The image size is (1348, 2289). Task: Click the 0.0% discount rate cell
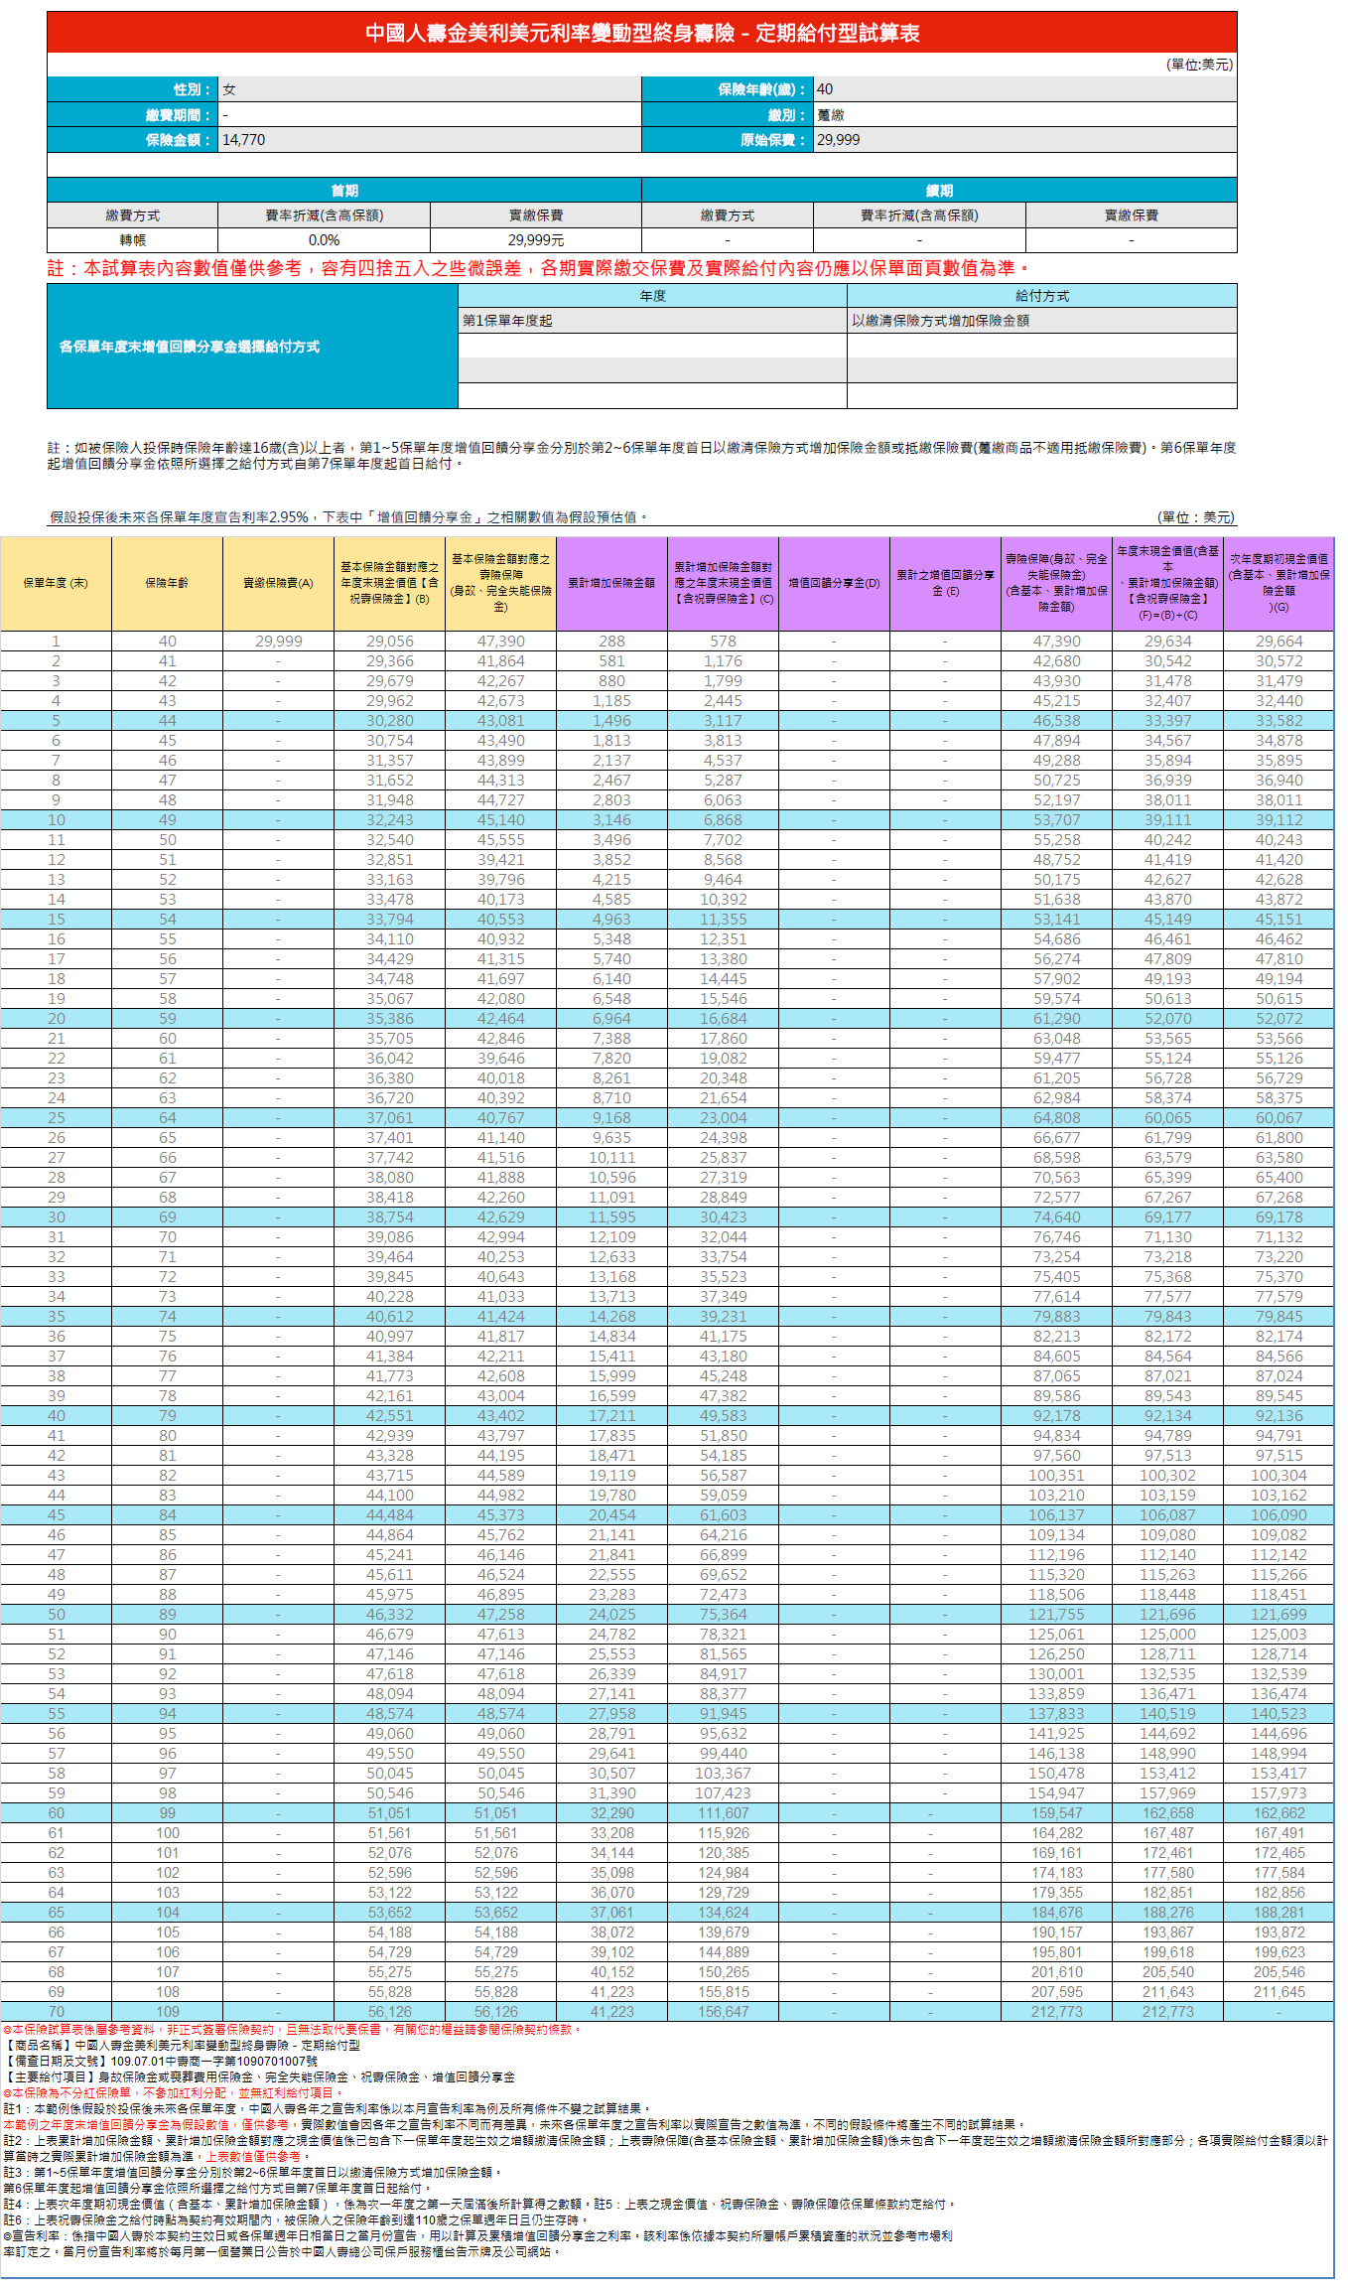pyautogui.click(x=324, y=240)
